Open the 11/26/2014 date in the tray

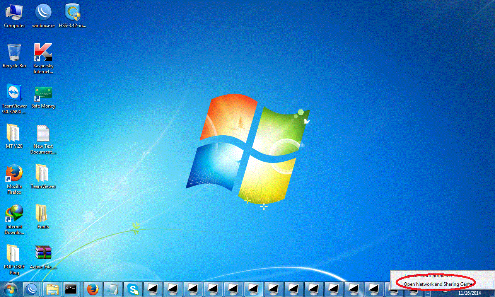[x=469, y=293]
